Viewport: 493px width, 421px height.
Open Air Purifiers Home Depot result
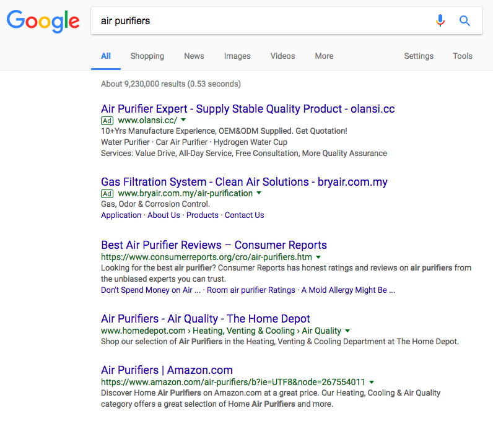click(x=205, y=318)
